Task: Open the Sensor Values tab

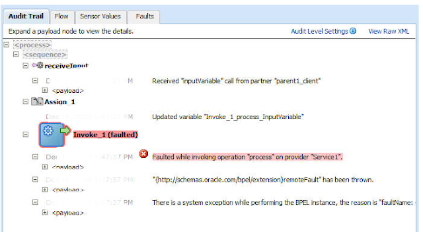Action: click(100, 16)
